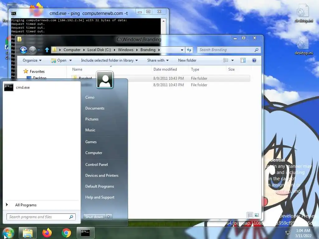This screenshot has height=239, width=319.
Task: Open Devices and Printers
Action: pyautogui.click(x=102, y=176)
